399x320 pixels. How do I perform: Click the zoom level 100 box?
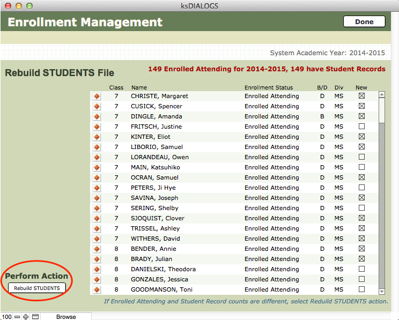pyautogui.click(x=6, y=317)
